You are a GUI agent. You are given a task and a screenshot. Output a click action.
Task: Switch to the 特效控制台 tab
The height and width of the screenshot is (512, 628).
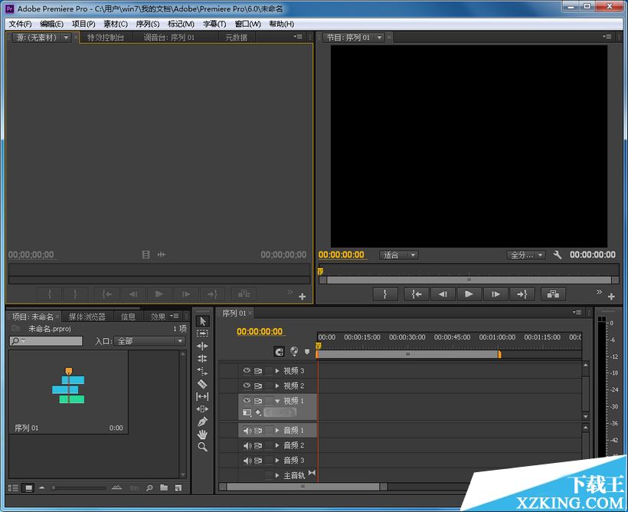pos(106,38)
